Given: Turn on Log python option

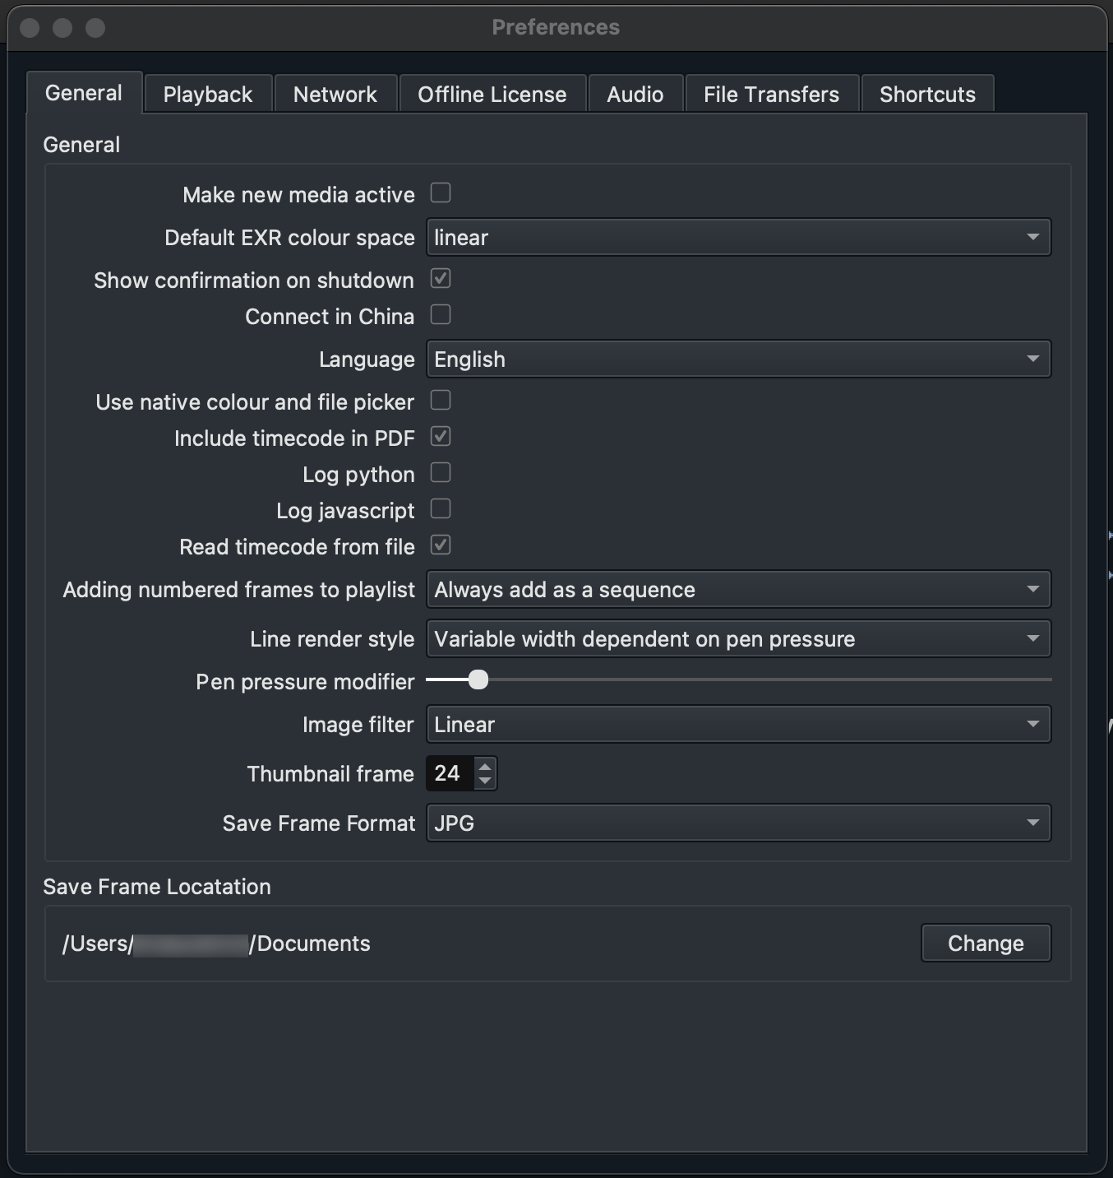Looking at the screenshot, I should (441, 473).
